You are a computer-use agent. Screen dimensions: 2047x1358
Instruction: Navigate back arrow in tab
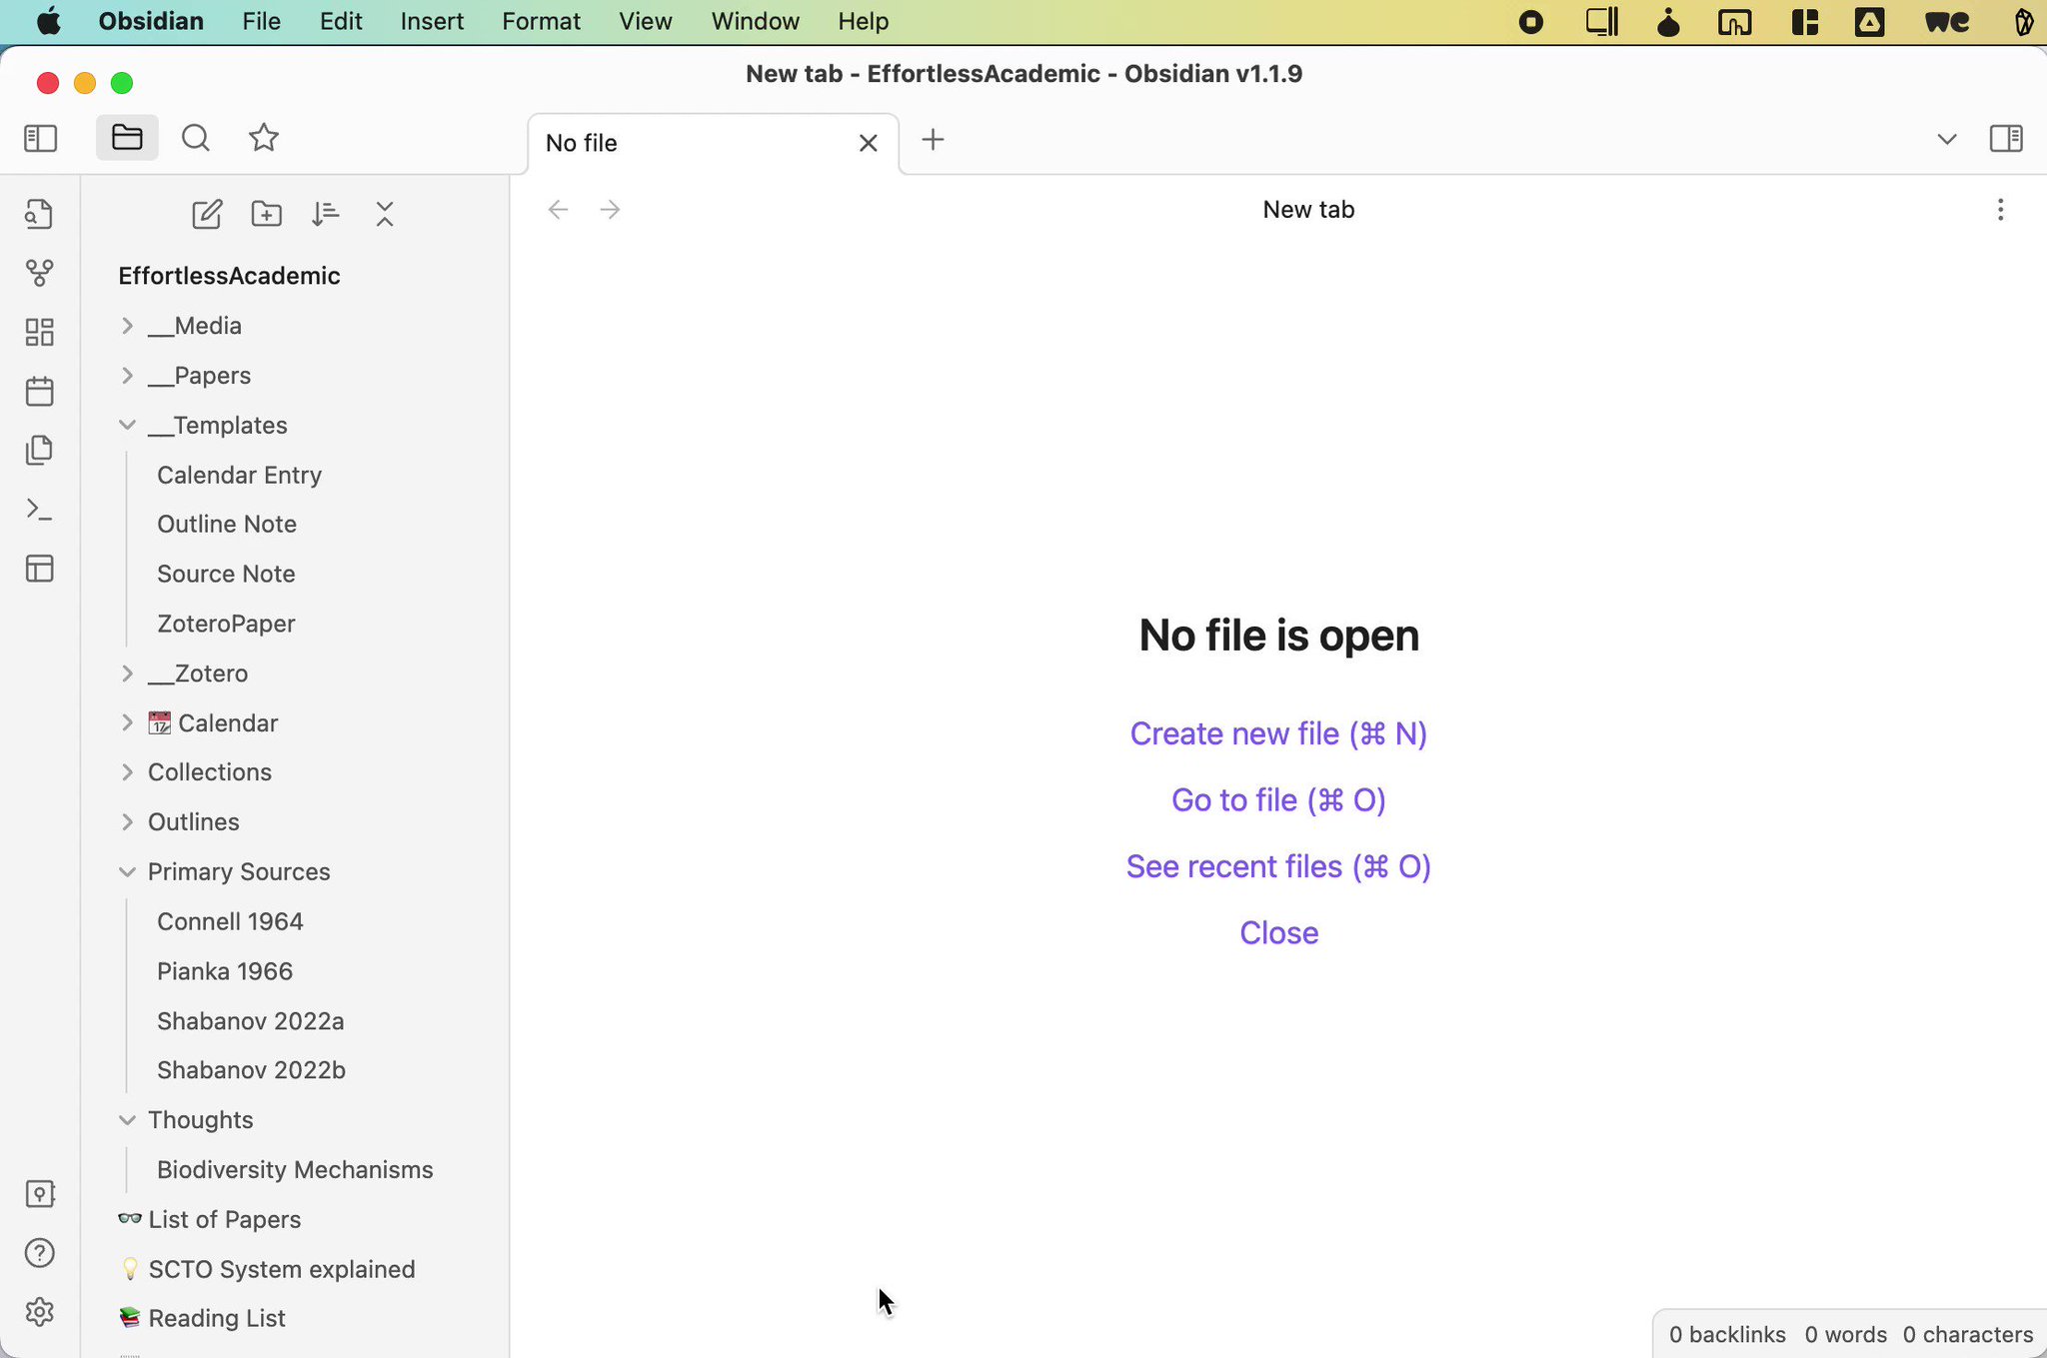tap(559, 210)
